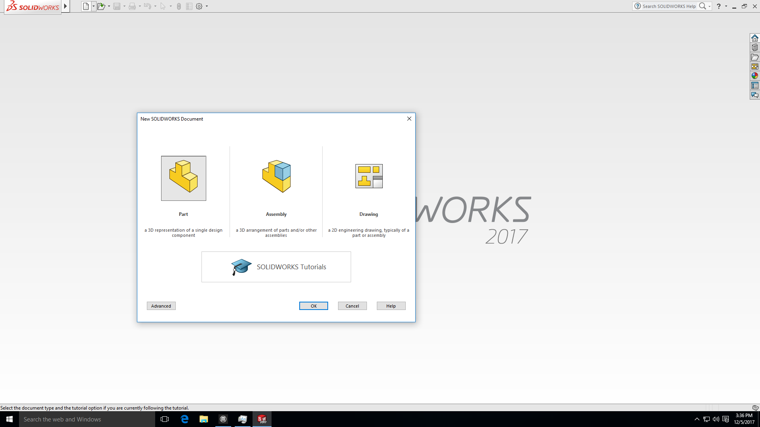The width and height of the screenshot is (760, 427).
Task: Expand the New document dropdown arrow
Action: pos(94,6)
